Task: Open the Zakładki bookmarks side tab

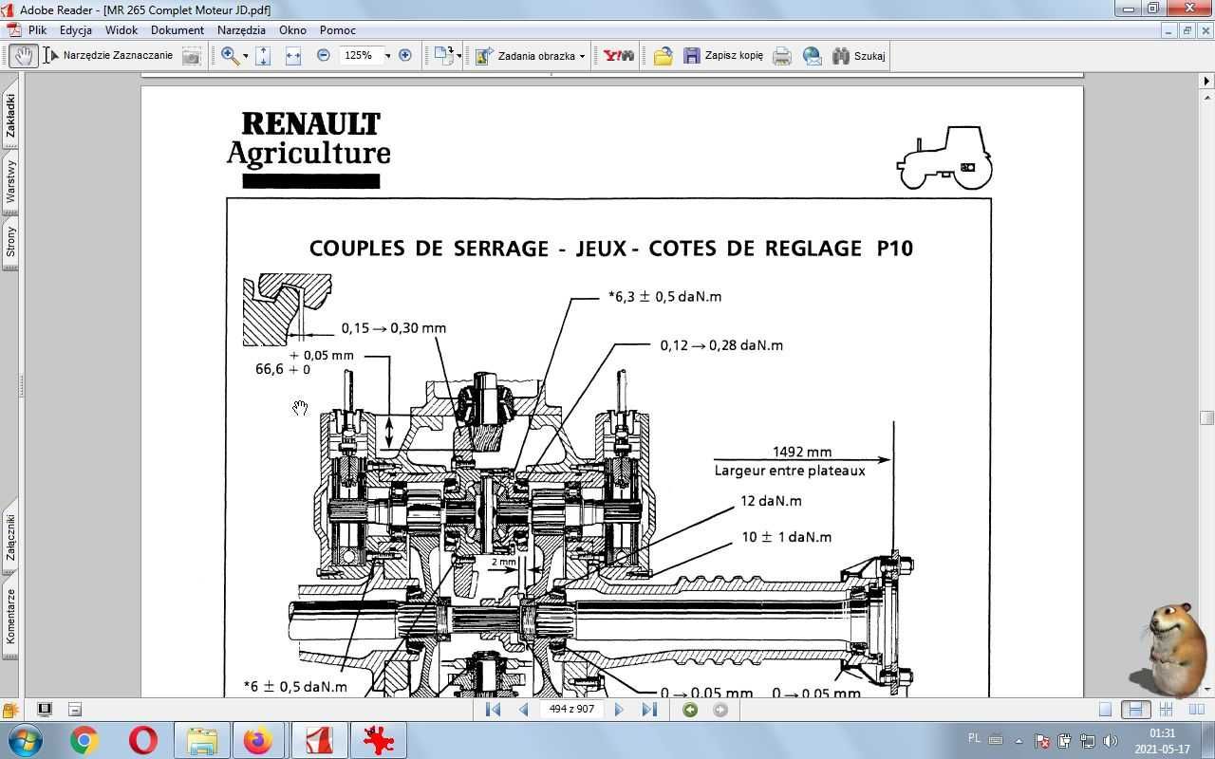Action: (10, 115)
